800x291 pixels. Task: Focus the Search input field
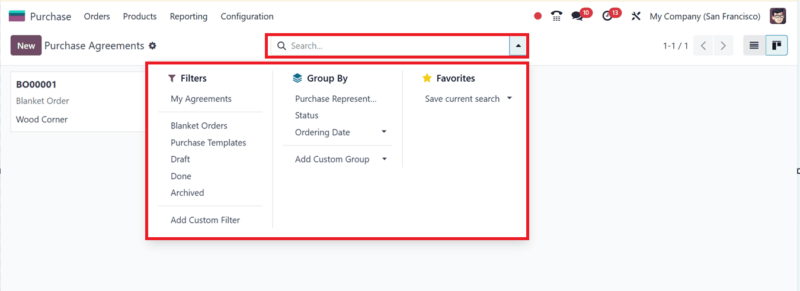coord(398,46)
